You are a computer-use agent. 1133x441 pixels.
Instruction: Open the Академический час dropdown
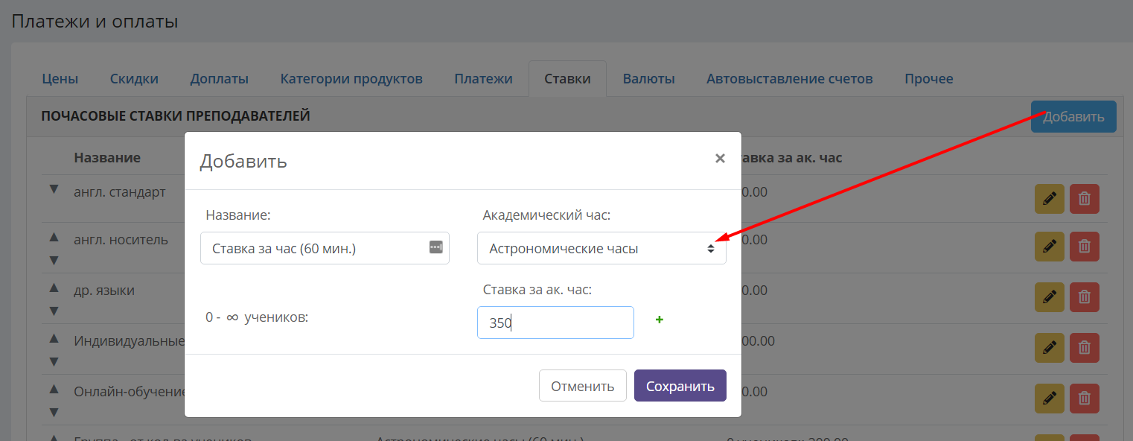pyautogui.click(x=601, y=248)
